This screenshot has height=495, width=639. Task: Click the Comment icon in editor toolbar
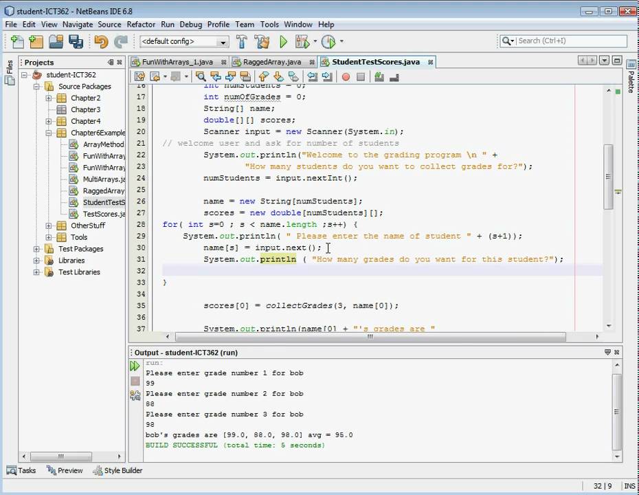[379, 76]
